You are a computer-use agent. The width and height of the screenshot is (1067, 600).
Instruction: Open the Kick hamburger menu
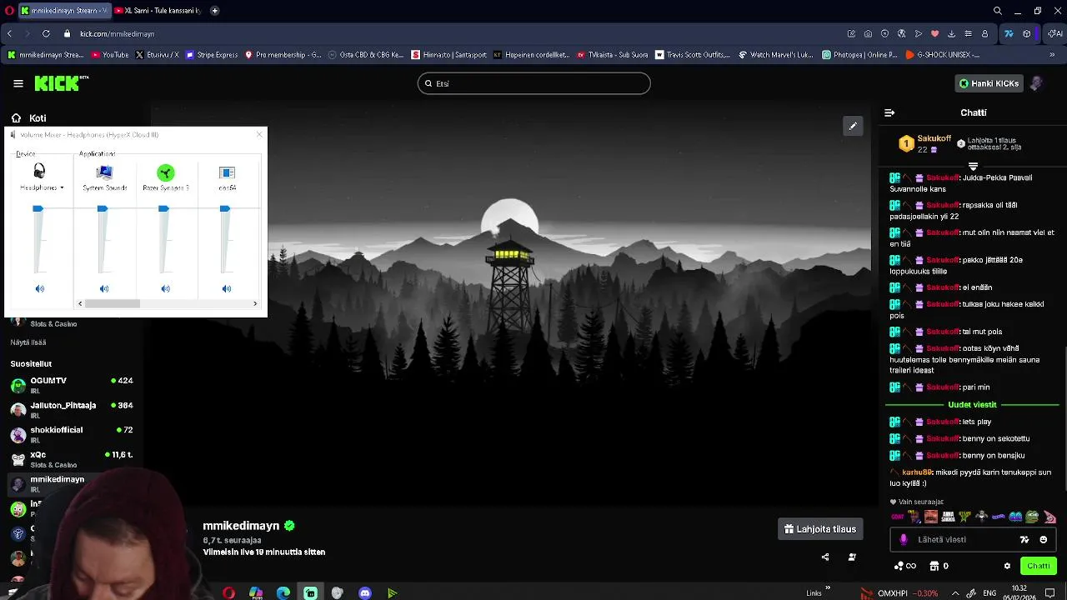click(x=18, y=83)
